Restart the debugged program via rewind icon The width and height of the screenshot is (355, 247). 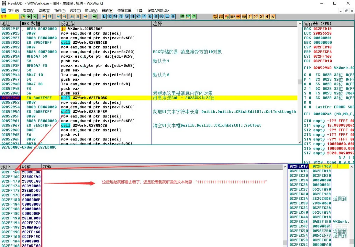click(x=29, y=17)
